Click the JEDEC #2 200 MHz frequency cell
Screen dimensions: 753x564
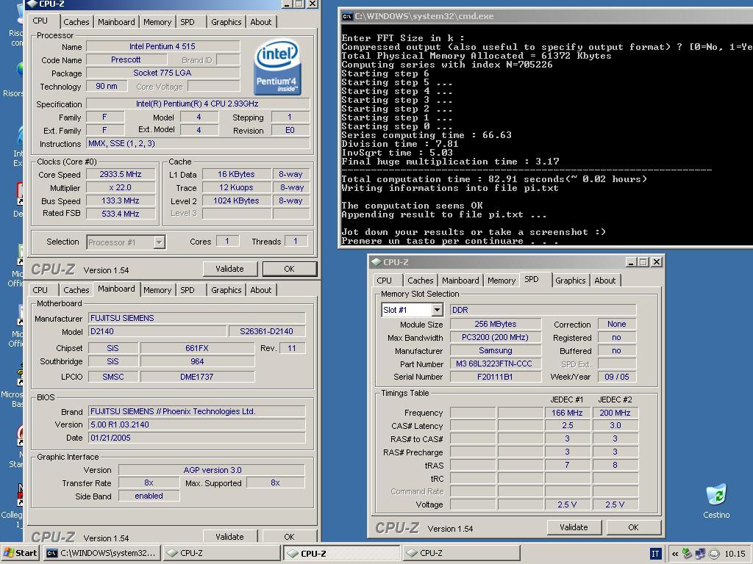coord(615,413)
